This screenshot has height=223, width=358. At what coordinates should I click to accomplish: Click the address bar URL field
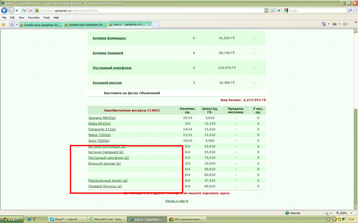pyautogui.click(x=150, y=10)
